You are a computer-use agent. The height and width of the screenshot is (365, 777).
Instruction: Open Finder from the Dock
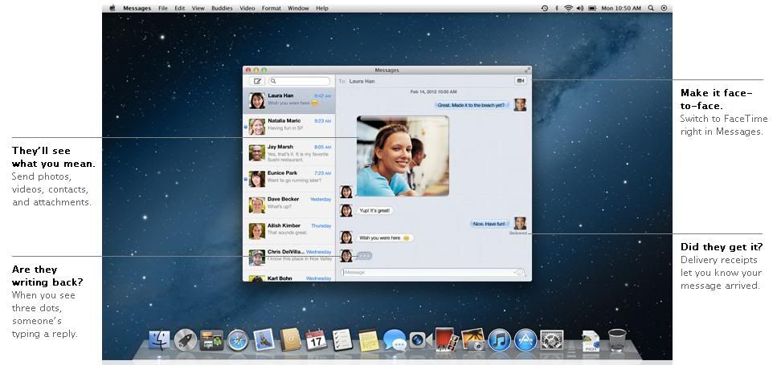(159, 340)
